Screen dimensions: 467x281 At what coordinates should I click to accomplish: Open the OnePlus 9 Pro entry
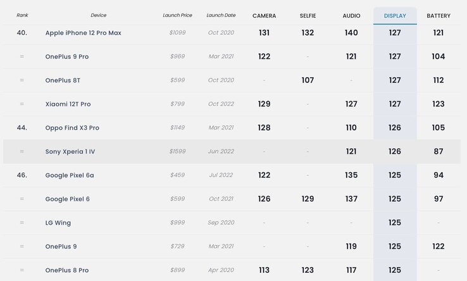67,57
